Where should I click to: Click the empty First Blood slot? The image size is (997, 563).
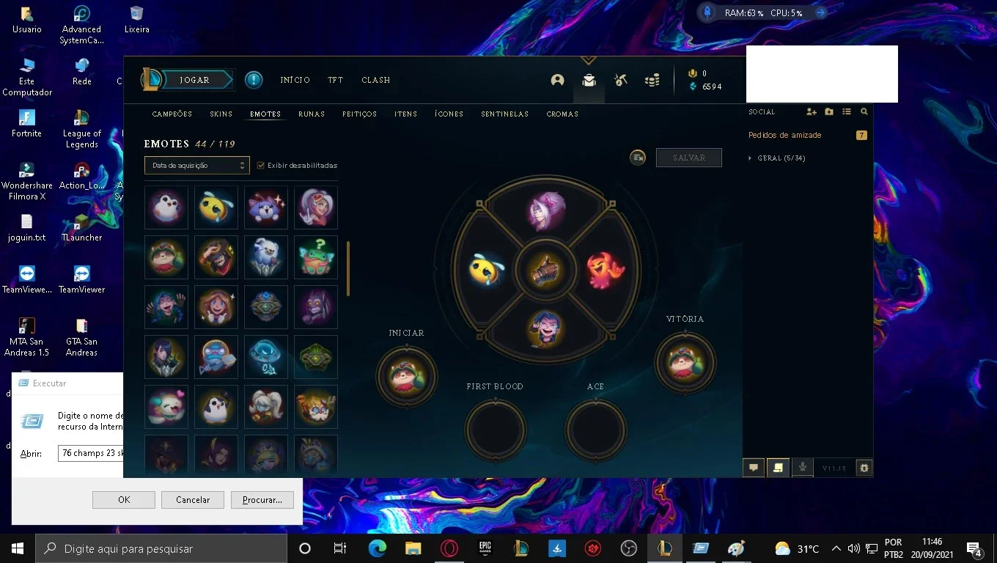pos(496,430)
